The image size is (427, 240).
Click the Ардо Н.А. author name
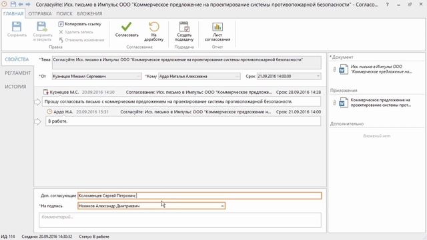[x=63, y=111]
